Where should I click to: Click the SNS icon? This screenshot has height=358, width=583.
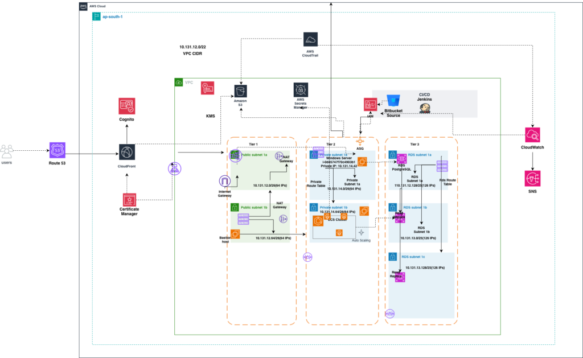pyautogui.click(x=532, y=179)
